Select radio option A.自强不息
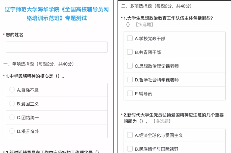The image size is (231, 153). coord(12,90)
